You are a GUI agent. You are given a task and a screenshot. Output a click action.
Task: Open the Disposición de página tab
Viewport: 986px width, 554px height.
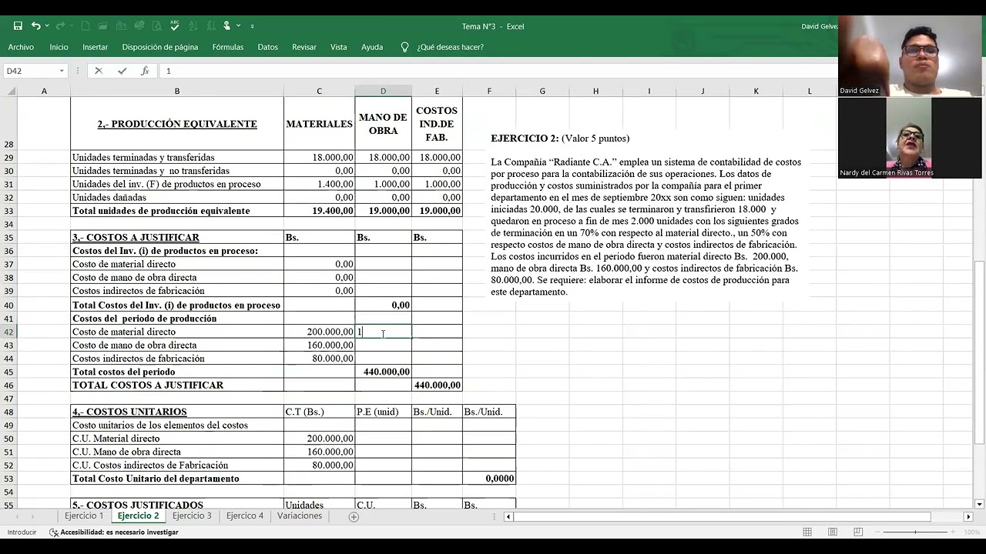(160, 47)
